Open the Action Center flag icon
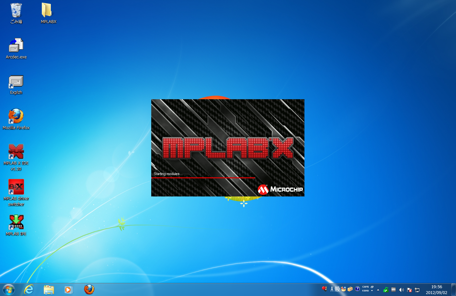 coord(409,290)
